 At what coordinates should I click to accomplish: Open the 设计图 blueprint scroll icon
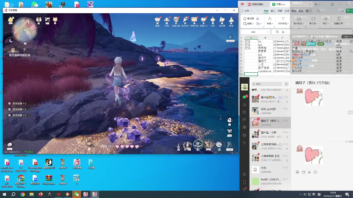222,20
